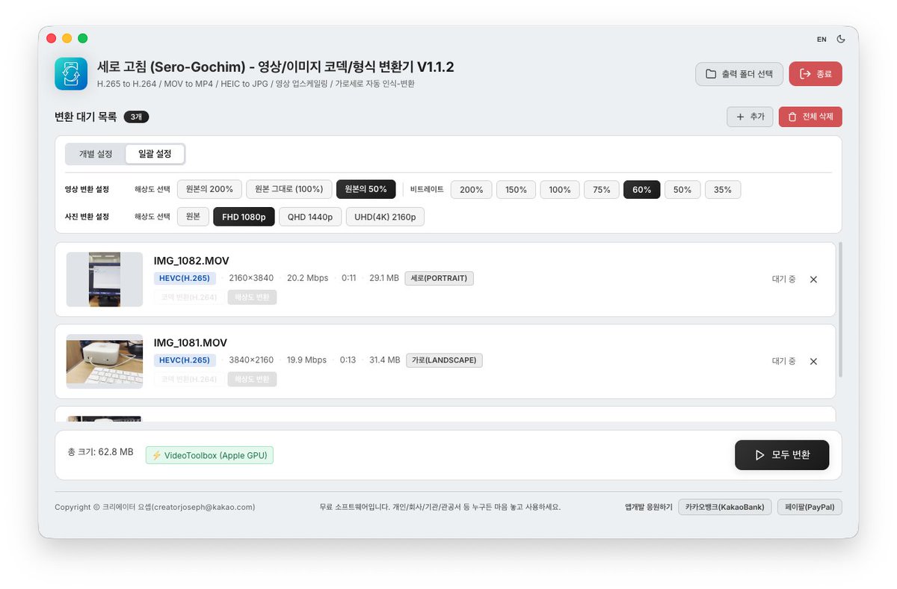The width and height of the screenshot is (897, 589).
Task: Select video resolution 원본 그대로 (100%)
Action: click(289, 189)
